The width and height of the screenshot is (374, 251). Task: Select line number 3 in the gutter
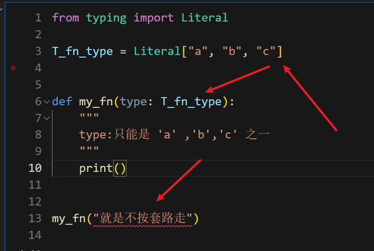(x=38, y=51)
